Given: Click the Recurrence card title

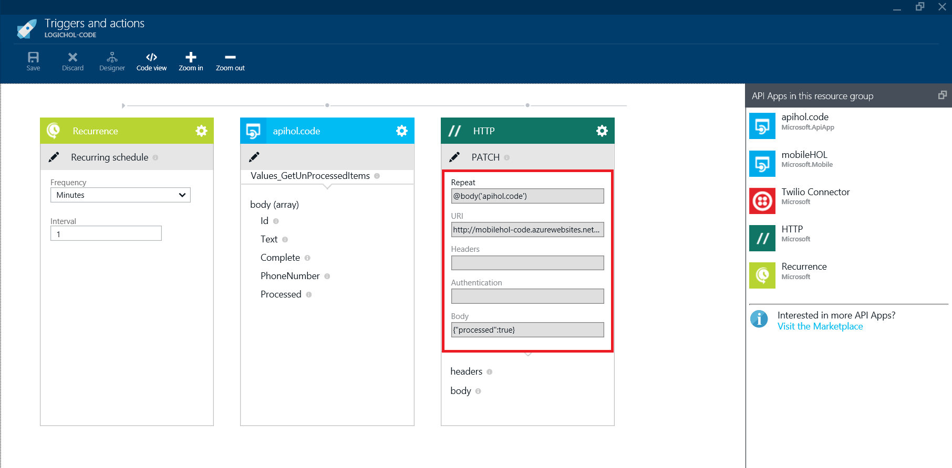Looking at the screenshot, I should coord(95,131).
